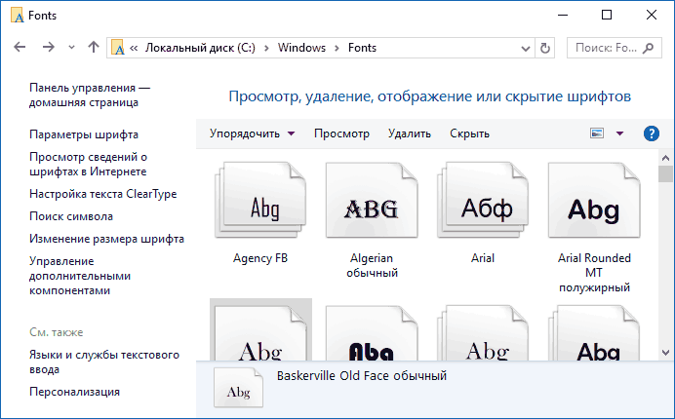Click the 'Arial' font name label
The width and height of the screenshot is (675, 419).
click(483, 258)
